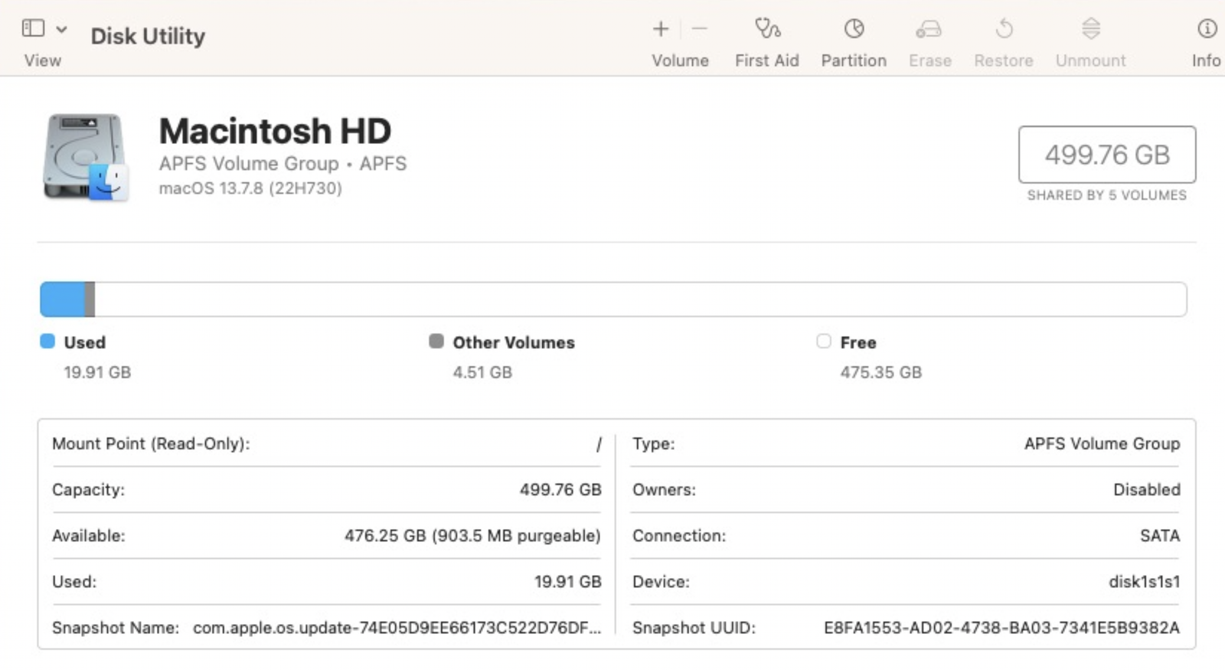Viewport: 1225px width, 670px height.
Task: Click the Mount Point (Read-Only) label
Action: pyautogui.click(x=151, y=444)
